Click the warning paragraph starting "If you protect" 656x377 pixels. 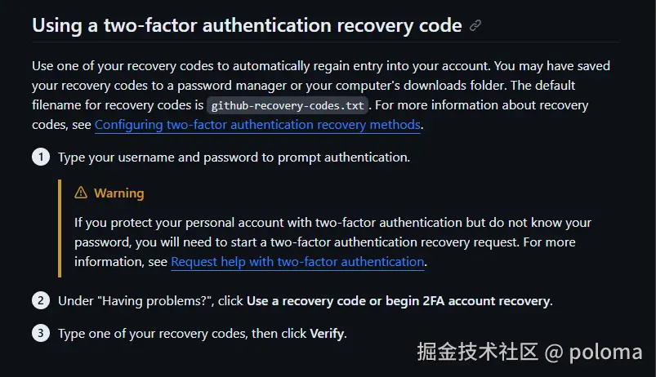332,242
